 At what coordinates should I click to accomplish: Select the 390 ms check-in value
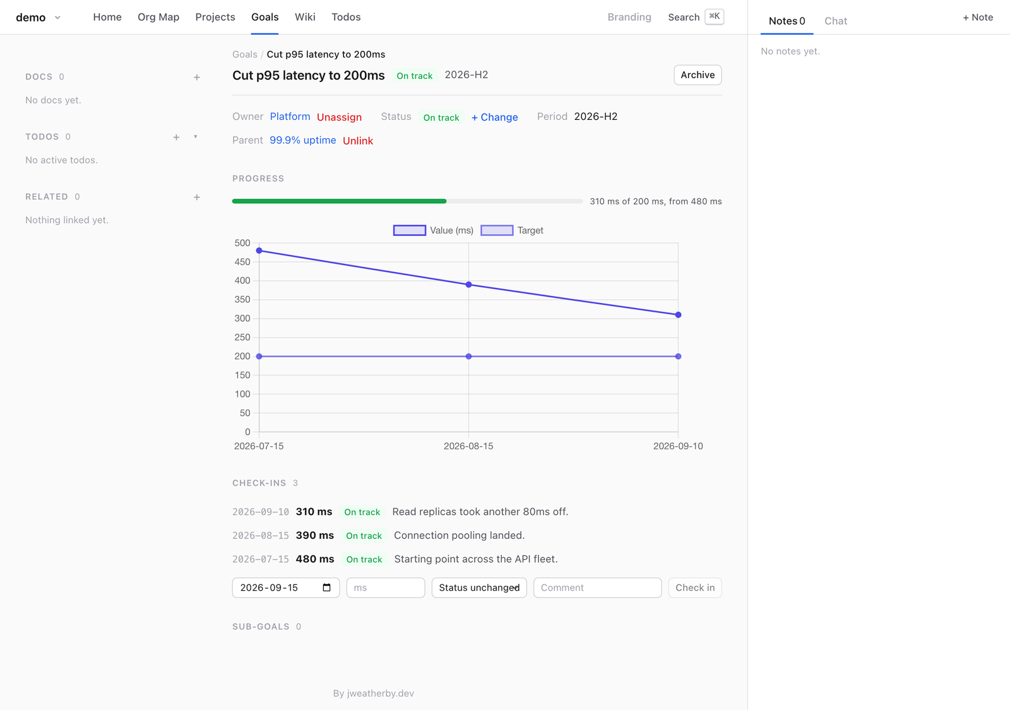coord(315,535)
